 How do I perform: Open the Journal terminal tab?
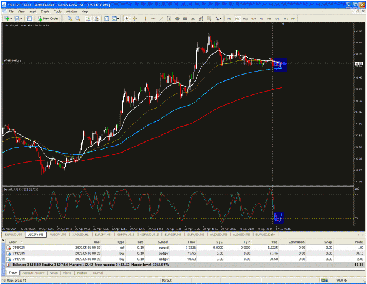[x=97, y=273]
